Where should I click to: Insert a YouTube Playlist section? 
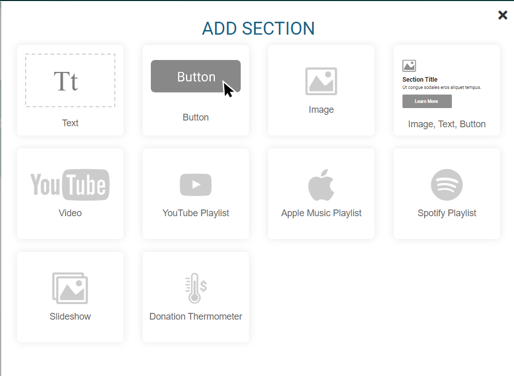pos(196,193)
